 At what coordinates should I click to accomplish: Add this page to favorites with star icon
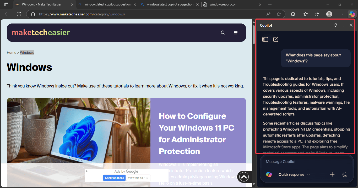click(x=279, y=14)
